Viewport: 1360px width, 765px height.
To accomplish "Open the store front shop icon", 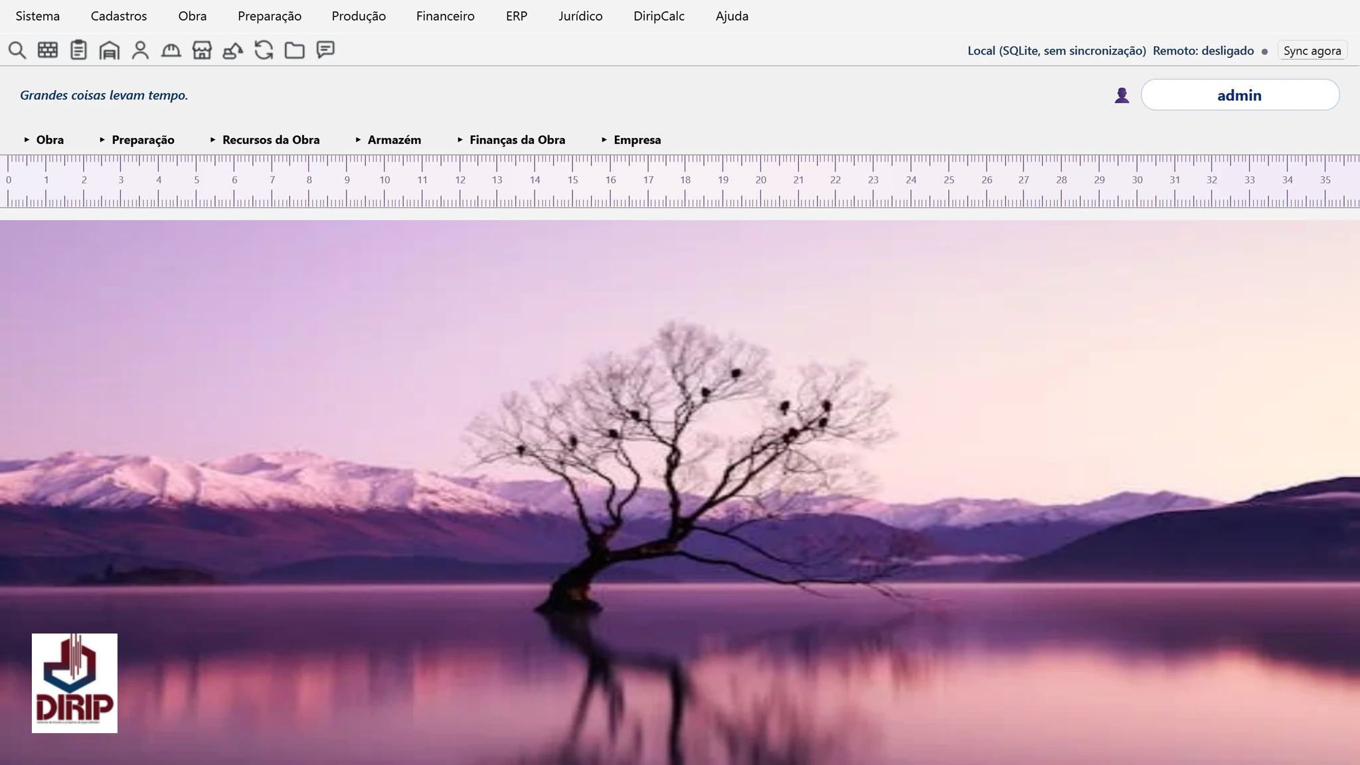I will [x=202, y=50].
